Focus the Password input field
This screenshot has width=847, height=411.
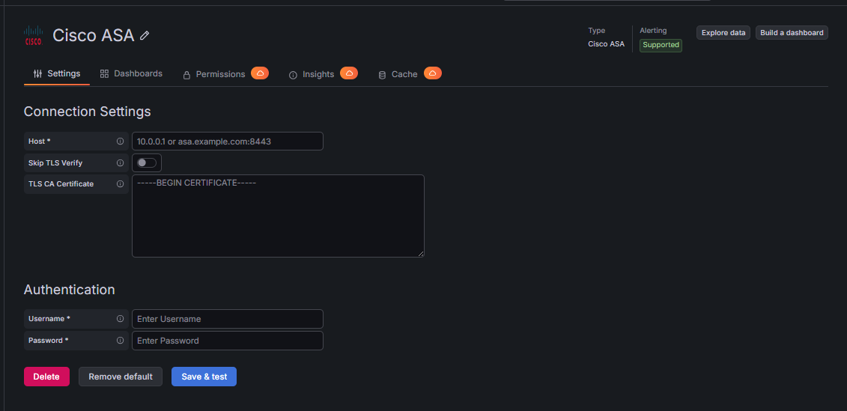(228, 340)
